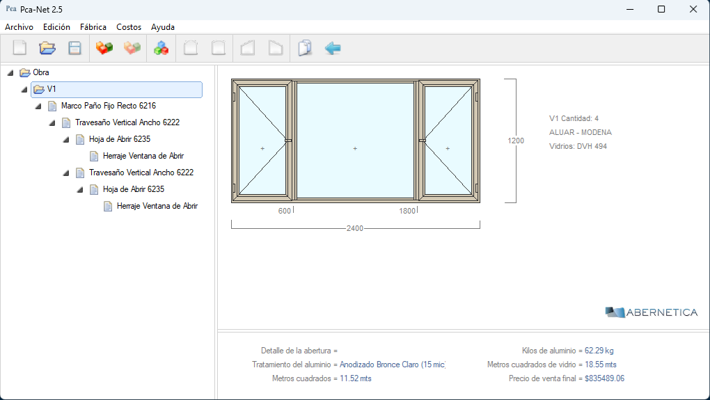
Task: Select the full arch shape icon
Action: click(x=191, y=47)
